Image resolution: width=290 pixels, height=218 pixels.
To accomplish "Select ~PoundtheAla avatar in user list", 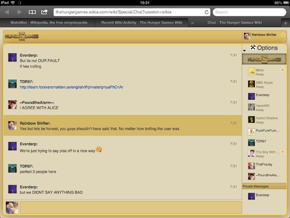I will (251, 177).
